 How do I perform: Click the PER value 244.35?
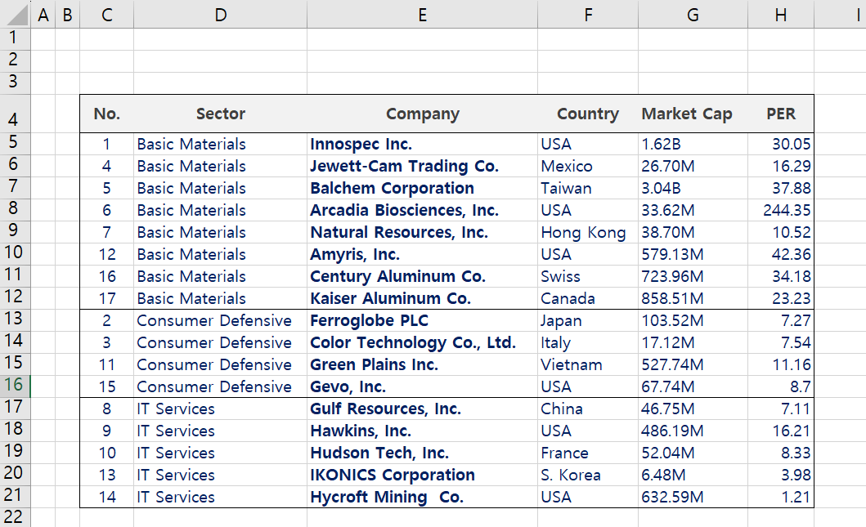(780, 210)
